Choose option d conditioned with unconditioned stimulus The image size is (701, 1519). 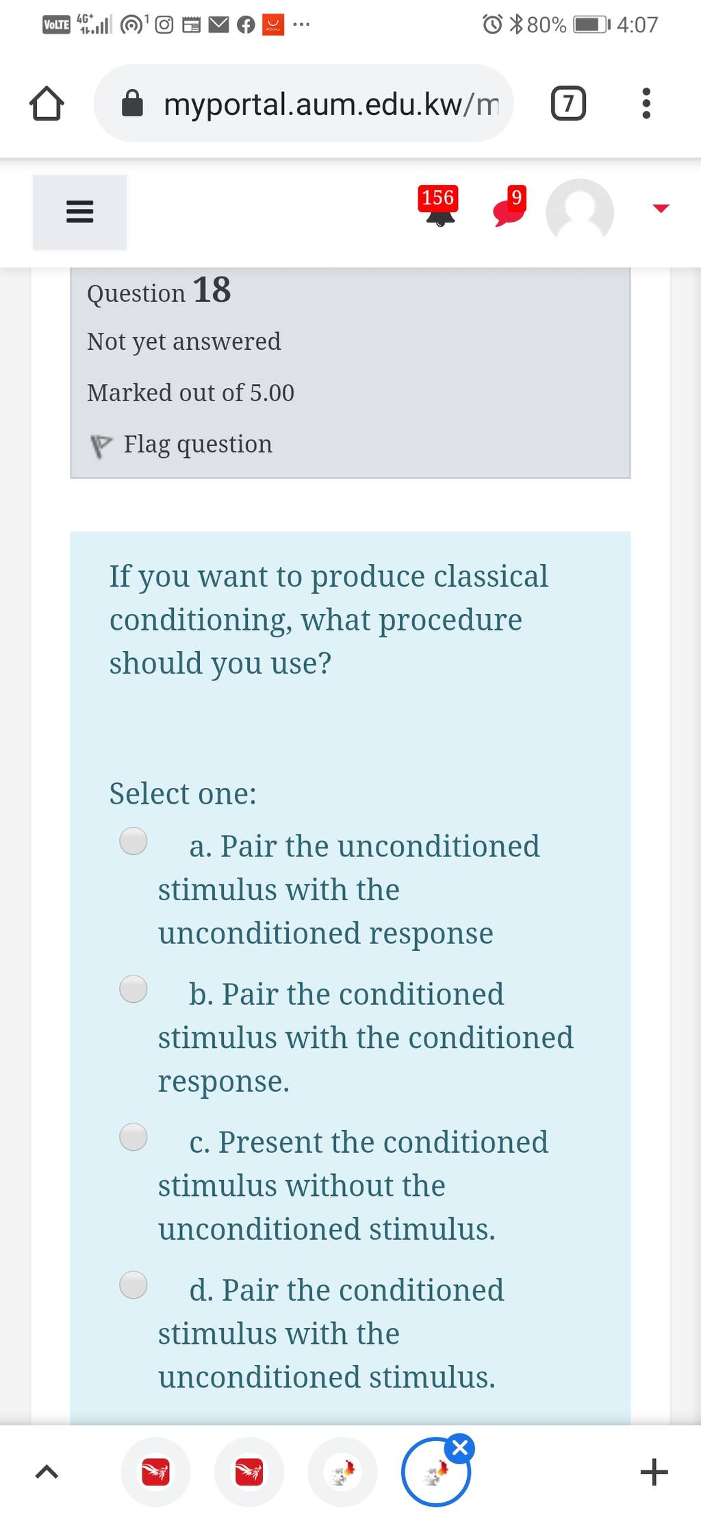(133, 1285)
